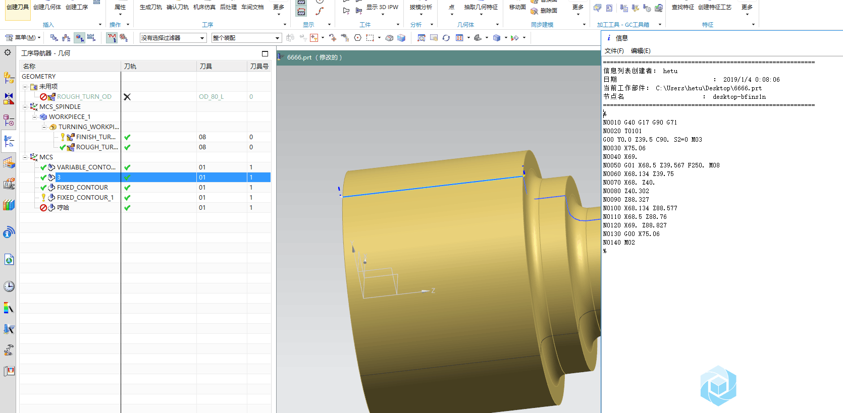
Task: Click the 后处理 button
Action: coord(228,7)
